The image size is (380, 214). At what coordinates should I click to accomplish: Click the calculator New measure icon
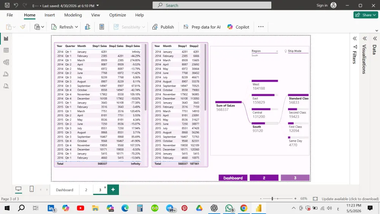pos(102,27)
